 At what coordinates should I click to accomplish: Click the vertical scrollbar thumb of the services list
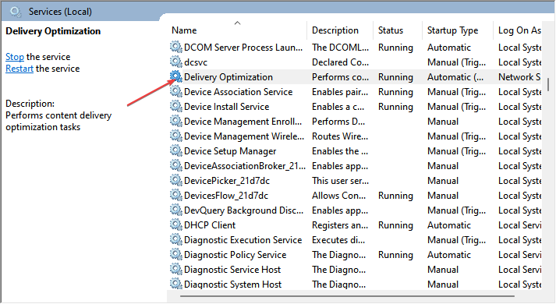pyautogui.click(x=548, y=84)
